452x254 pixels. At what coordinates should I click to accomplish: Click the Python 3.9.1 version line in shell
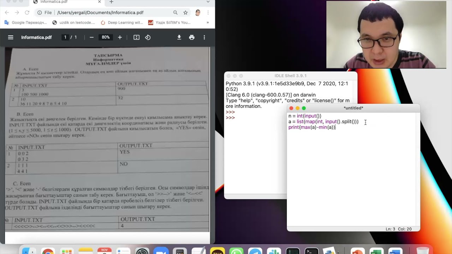pos(287,86)
